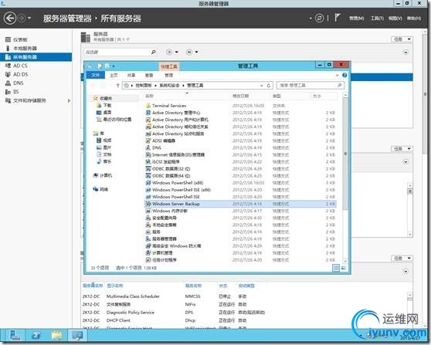This screenshot has height=345, width=431.
Task: Click 控制面板 in the address path
Action: (x=143, y=86)
